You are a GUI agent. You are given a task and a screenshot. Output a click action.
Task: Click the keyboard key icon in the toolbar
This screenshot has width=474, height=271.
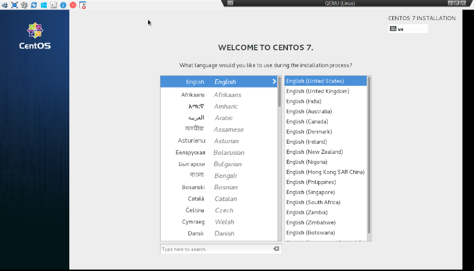click(x=53, y=5)
